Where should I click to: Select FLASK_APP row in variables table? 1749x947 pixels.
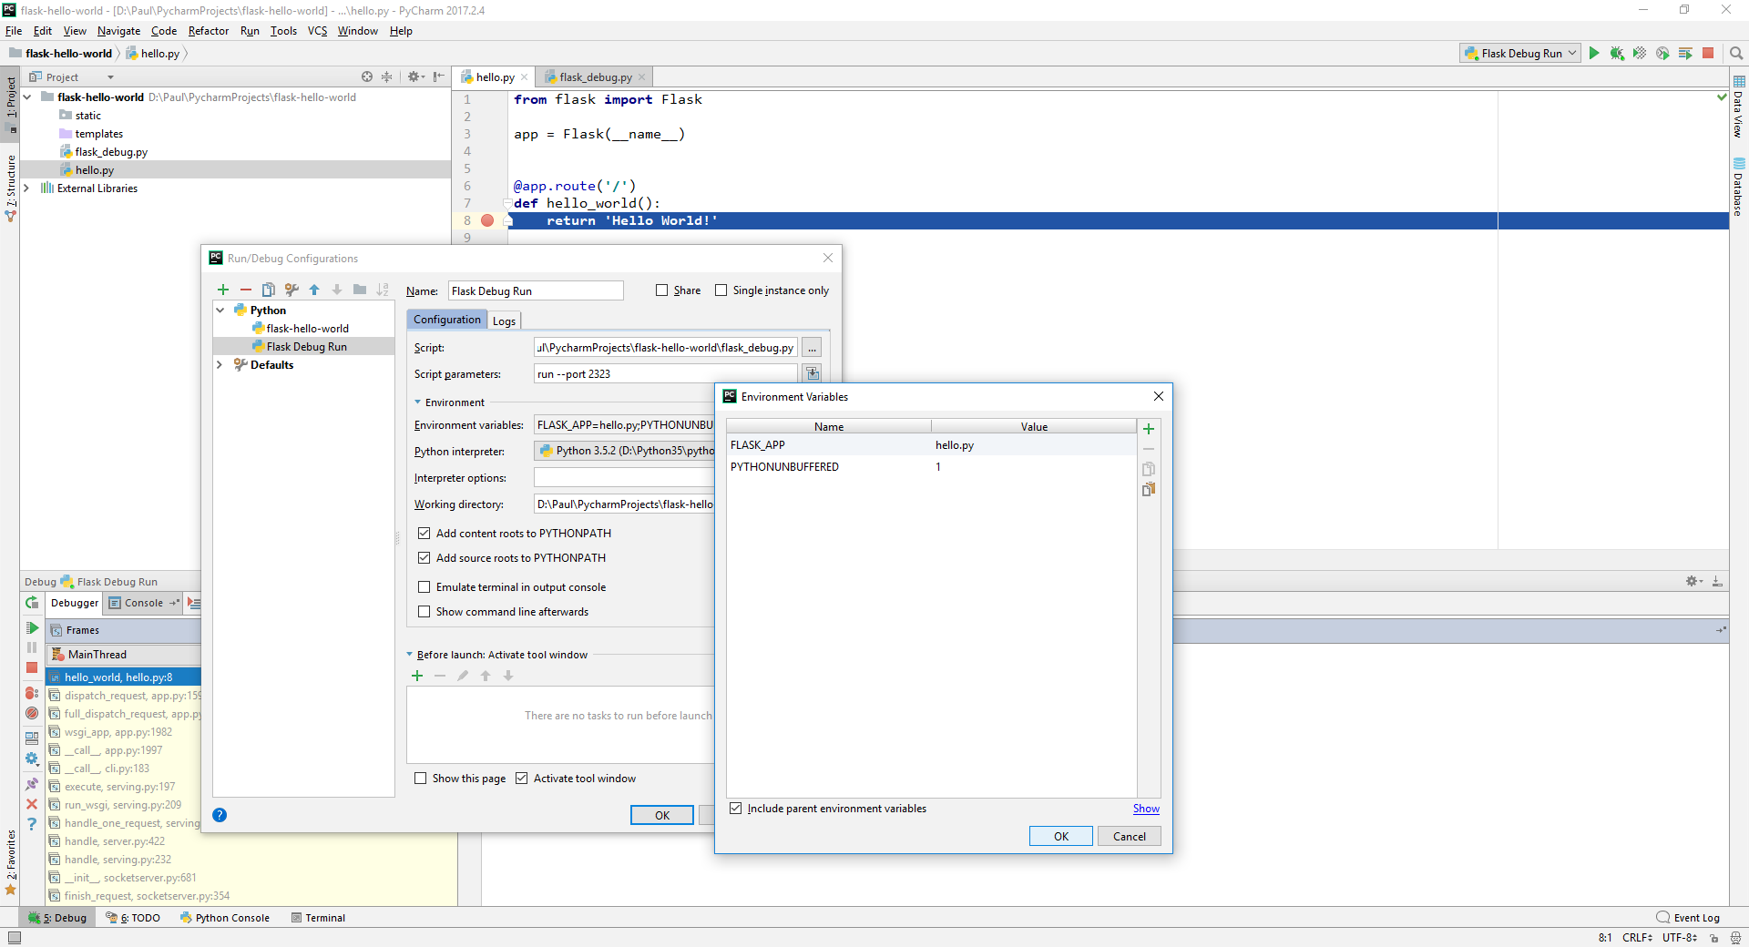click(931, 445)
